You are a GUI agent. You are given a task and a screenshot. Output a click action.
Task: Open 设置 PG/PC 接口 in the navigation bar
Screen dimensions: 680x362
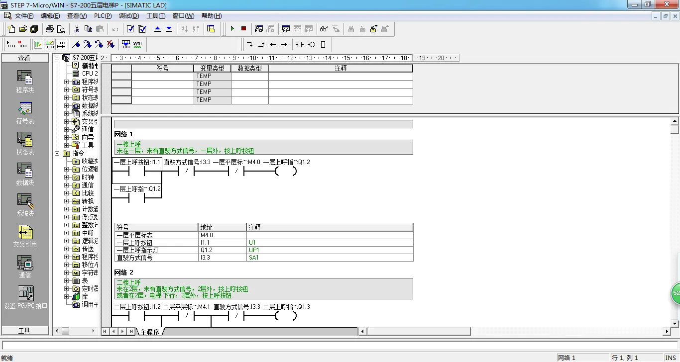click(25, 297)
